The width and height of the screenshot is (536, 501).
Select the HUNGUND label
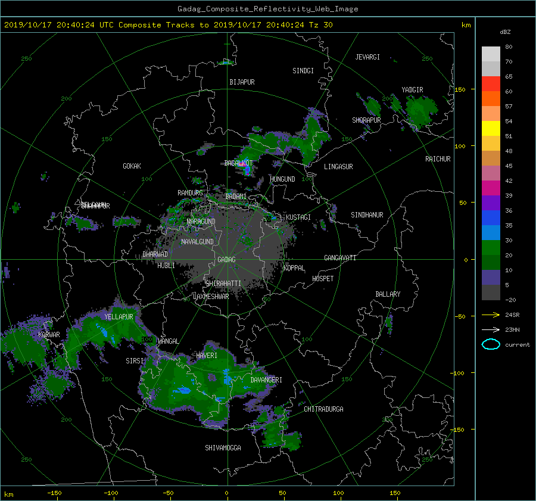point(282,179)
